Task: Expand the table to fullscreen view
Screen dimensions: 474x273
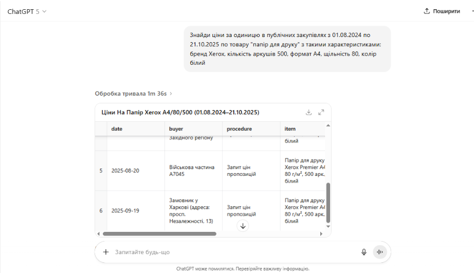Action: pos(321,112)
